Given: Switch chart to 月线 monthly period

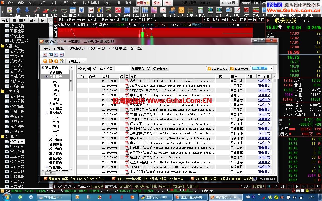Looking at the screenshot, I should [142, 20].
